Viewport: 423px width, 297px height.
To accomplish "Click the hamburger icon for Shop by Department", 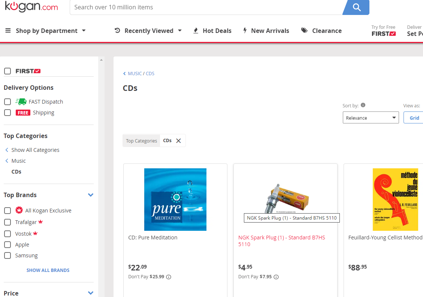I will pyautogui.click(x=8, y=31).
